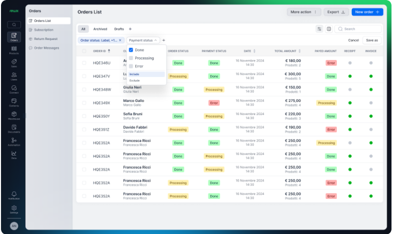This screenshot has width=393, height=234.
Task: Open the Warehouse sidebar icon
Action: point(14,115)
